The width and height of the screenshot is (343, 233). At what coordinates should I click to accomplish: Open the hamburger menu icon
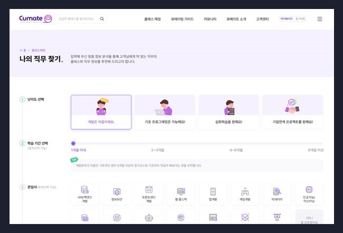[x=320, y=19]
